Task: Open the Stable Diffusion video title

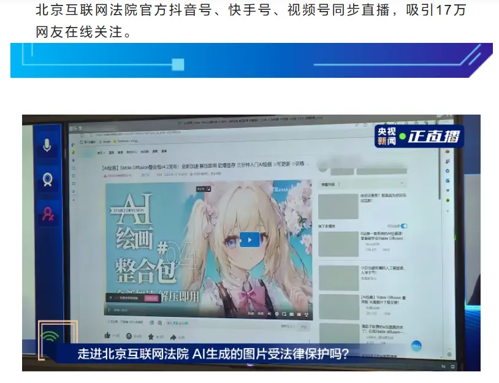Action: [202, 165]
